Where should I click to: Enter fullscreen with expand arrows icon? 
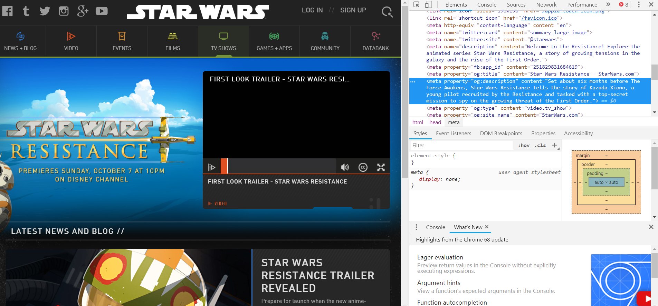coord(381,167)
